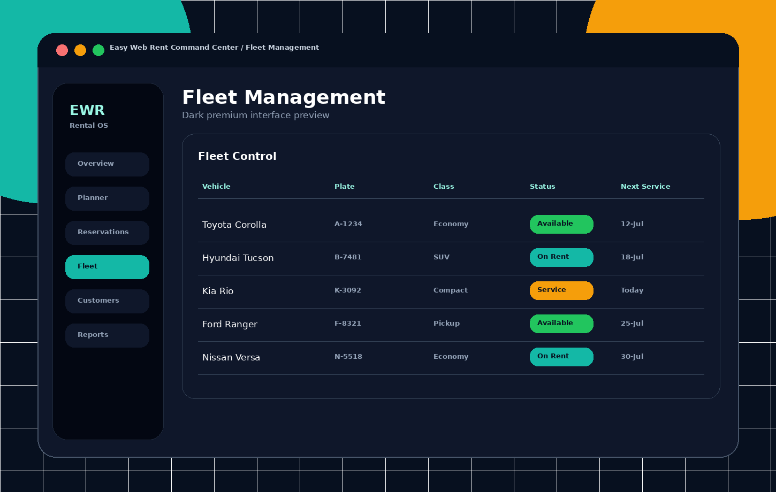The width and height of the screenshot is (776, 492).
Task: Click the Compact class cell
Action: click(451, 290)
